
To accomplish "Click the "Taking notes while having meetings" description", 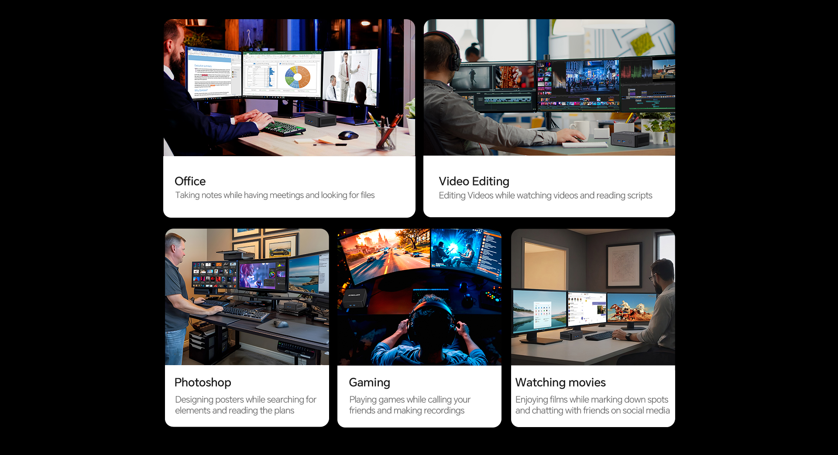I will pos(275,195).
